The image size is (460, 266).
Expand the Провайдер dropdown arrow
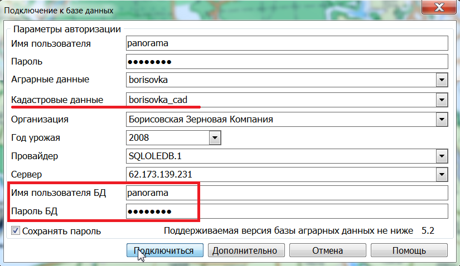click(x=442, y=156)
